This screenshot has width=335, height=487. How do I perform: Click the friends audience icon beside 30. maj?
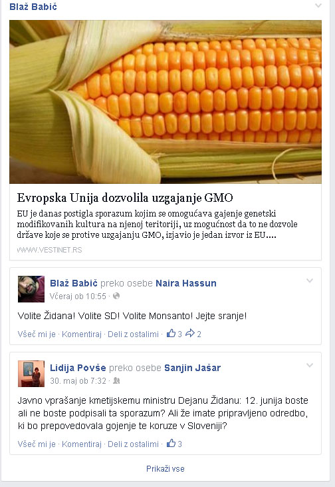tap(116, 380)
